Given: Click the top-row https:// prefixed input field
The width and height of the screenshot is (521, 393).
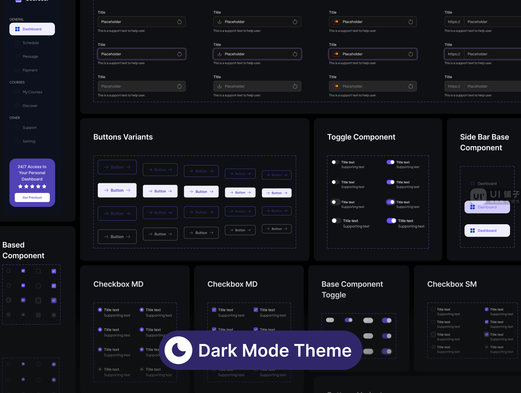Looking at the screenshot, I should pyautogui.click(x=483, y=22).
